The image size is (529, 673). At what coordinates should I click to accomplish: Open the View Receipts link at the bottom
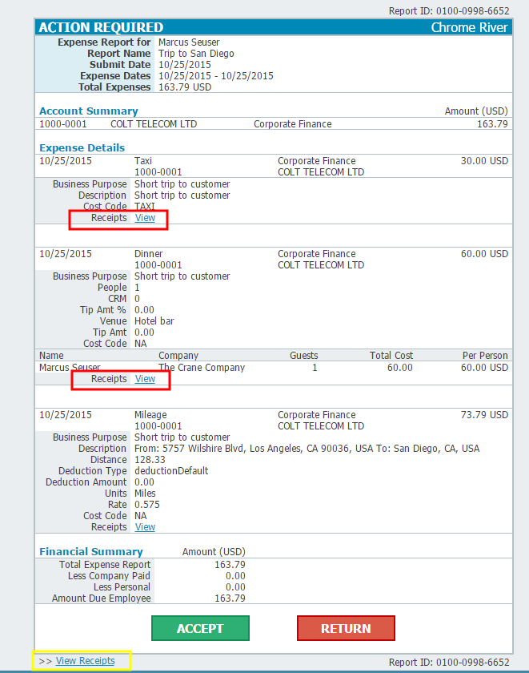click(86, 661)
